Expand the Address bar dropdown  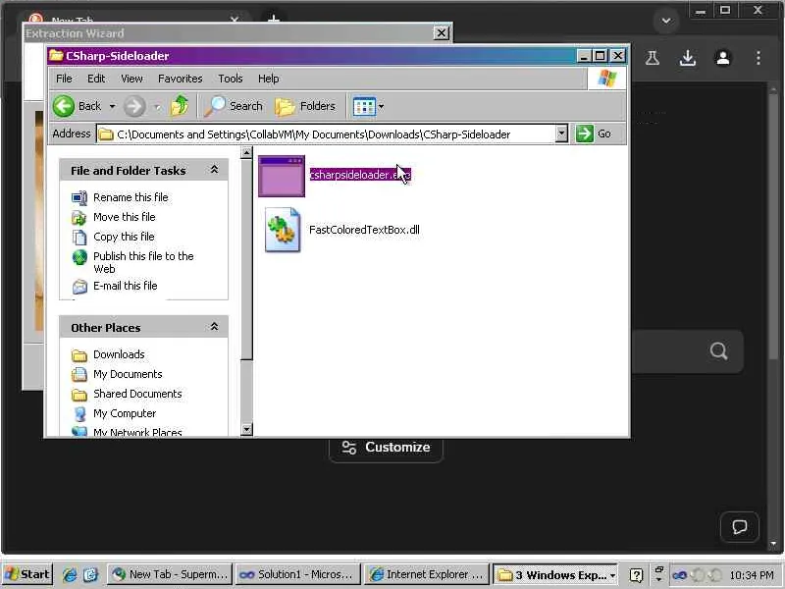coord(561,134)
